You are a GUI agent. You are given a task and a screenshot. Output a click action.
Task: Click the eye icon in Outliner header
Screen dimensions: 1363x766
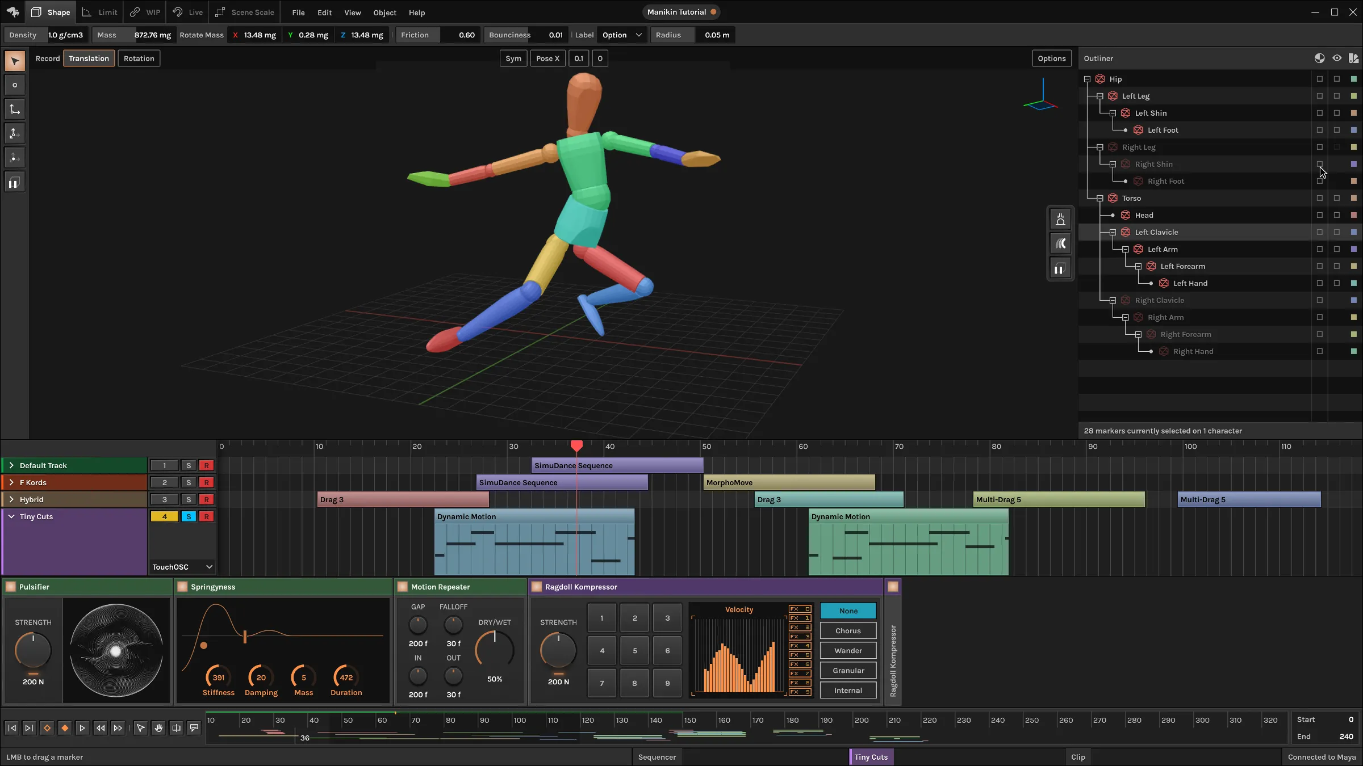(1337, 58)
